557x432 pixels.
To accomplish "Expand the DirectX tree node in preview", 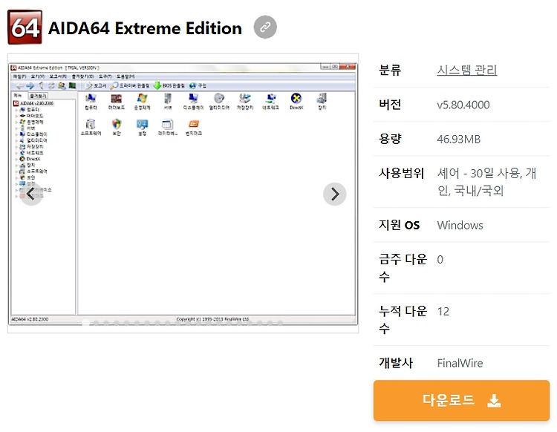I will tap(16, 160).
